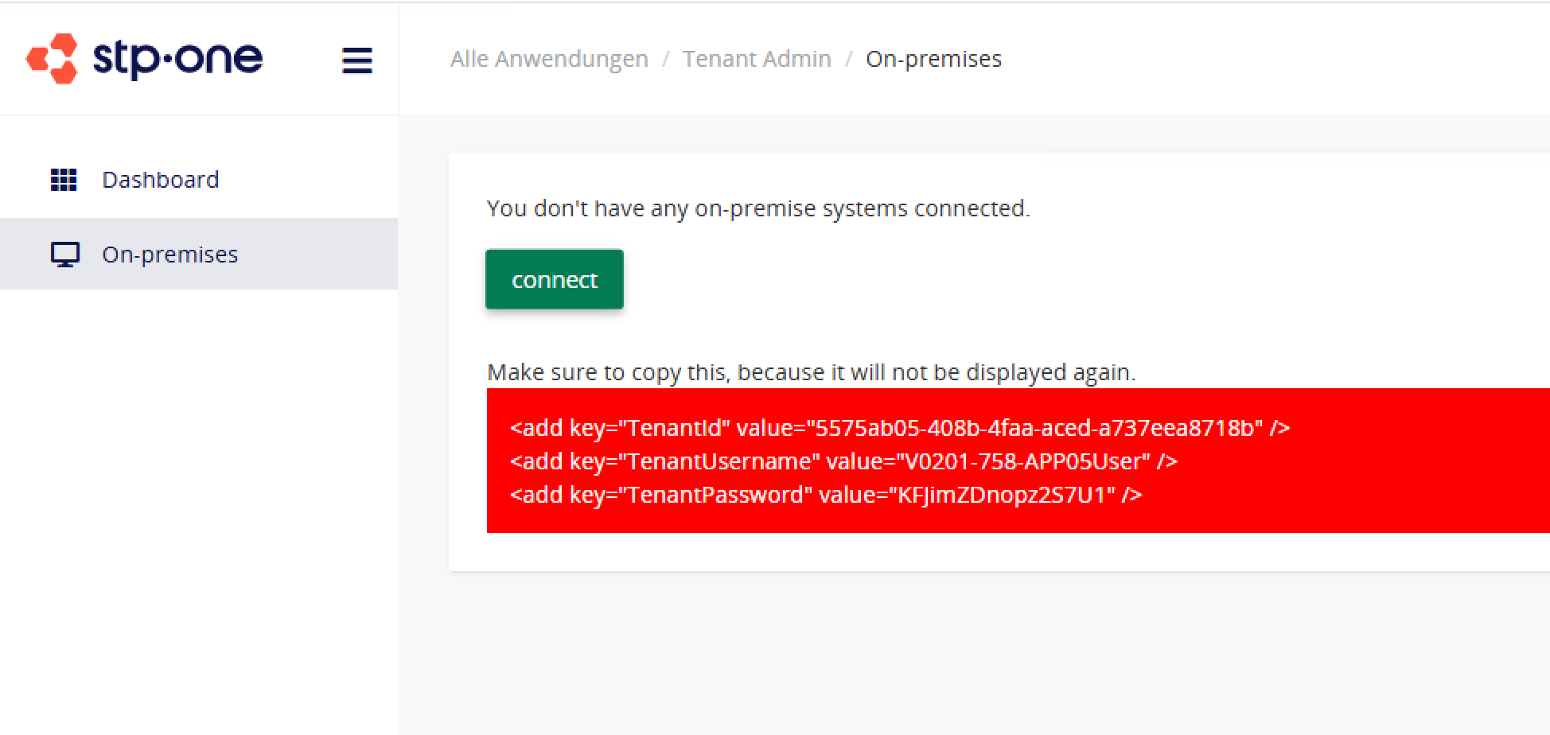Click the stp-one logo

(143, 58)
